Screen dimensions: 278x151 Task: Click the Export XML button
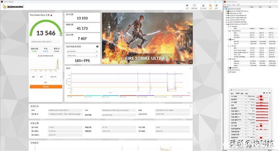54,77
